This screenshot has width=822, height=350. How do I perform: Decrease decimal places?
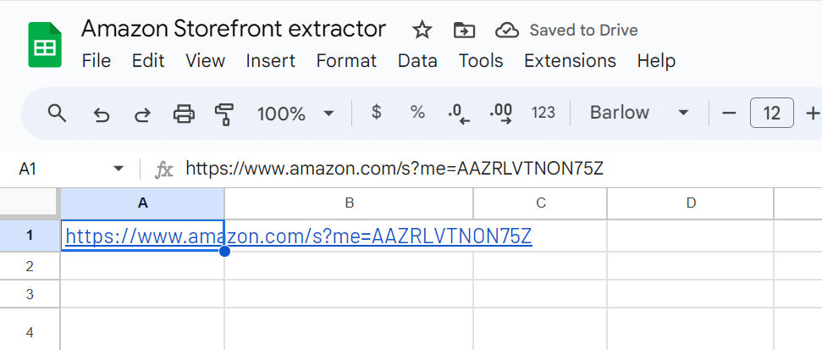point(459,113)
